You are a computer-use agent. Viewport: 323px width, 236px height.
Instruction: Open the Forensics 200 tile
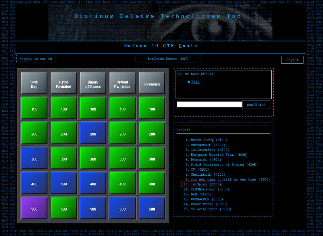[x=152, y=133]
